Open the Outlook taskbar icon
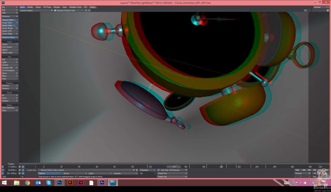The height and width of the screenshot is (192, 331). (38, 183)
